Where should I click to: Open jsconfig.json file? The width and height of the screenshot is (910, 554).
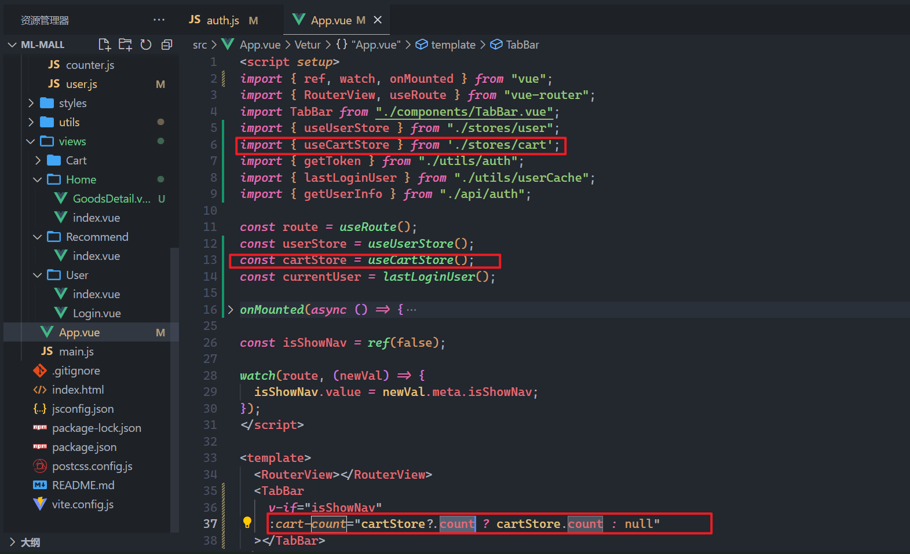click(83, 409)
